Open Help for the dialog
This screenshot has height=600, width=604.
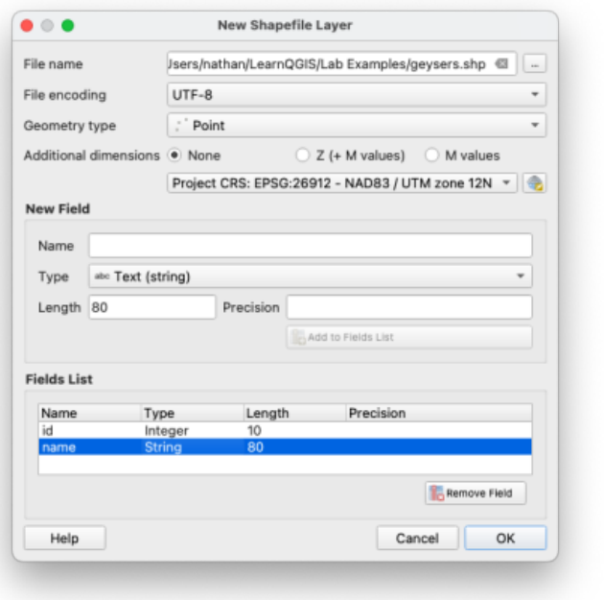tap(65, 538)
